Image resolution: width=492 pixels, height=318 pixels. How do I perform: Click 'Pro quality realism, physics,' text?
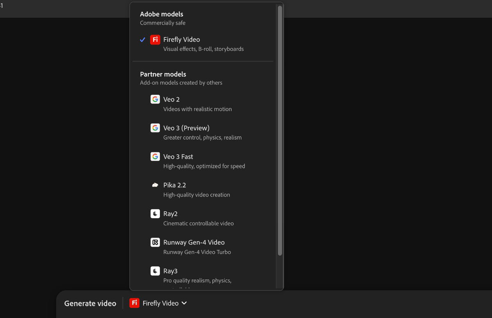click(197, 281)
